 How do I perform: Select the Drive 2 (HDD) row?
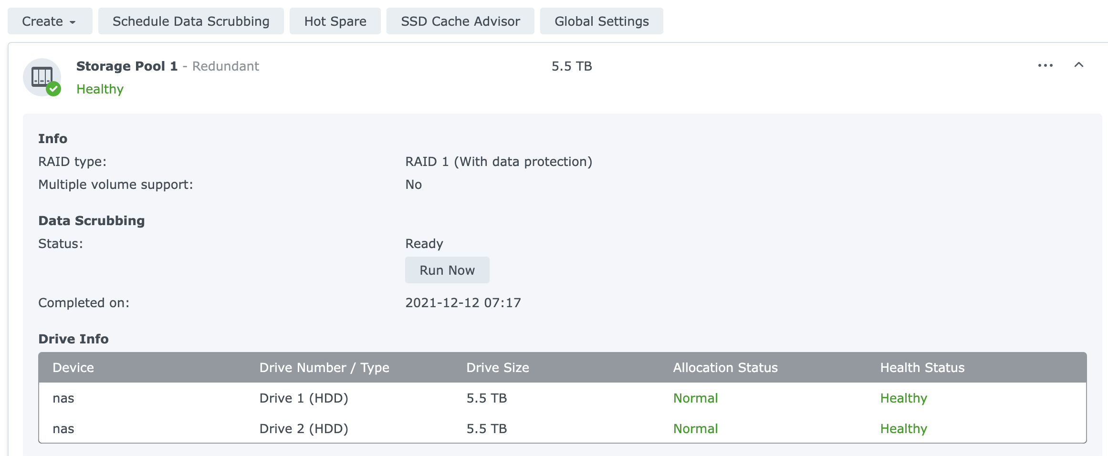(x=303, y=429)
